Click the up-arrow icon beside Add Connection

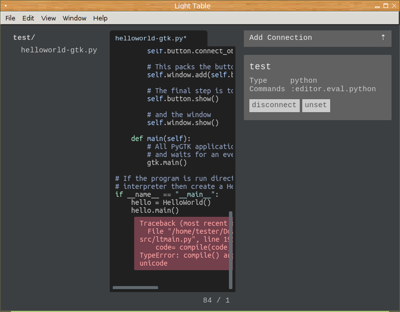coord(383,37)
